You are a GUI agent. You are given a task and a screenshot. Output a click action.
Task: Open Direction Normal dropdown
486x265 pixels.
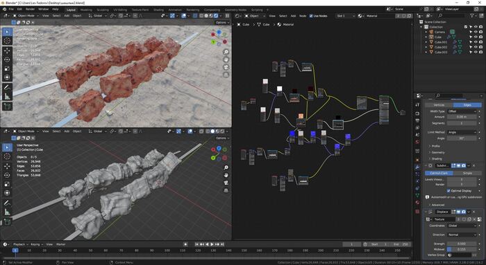coord(462,235)
